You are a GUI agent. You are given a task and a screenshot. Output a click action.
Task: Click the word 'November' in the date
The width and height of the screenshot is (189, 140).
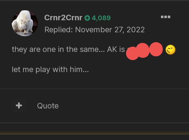tap(93, 30)
